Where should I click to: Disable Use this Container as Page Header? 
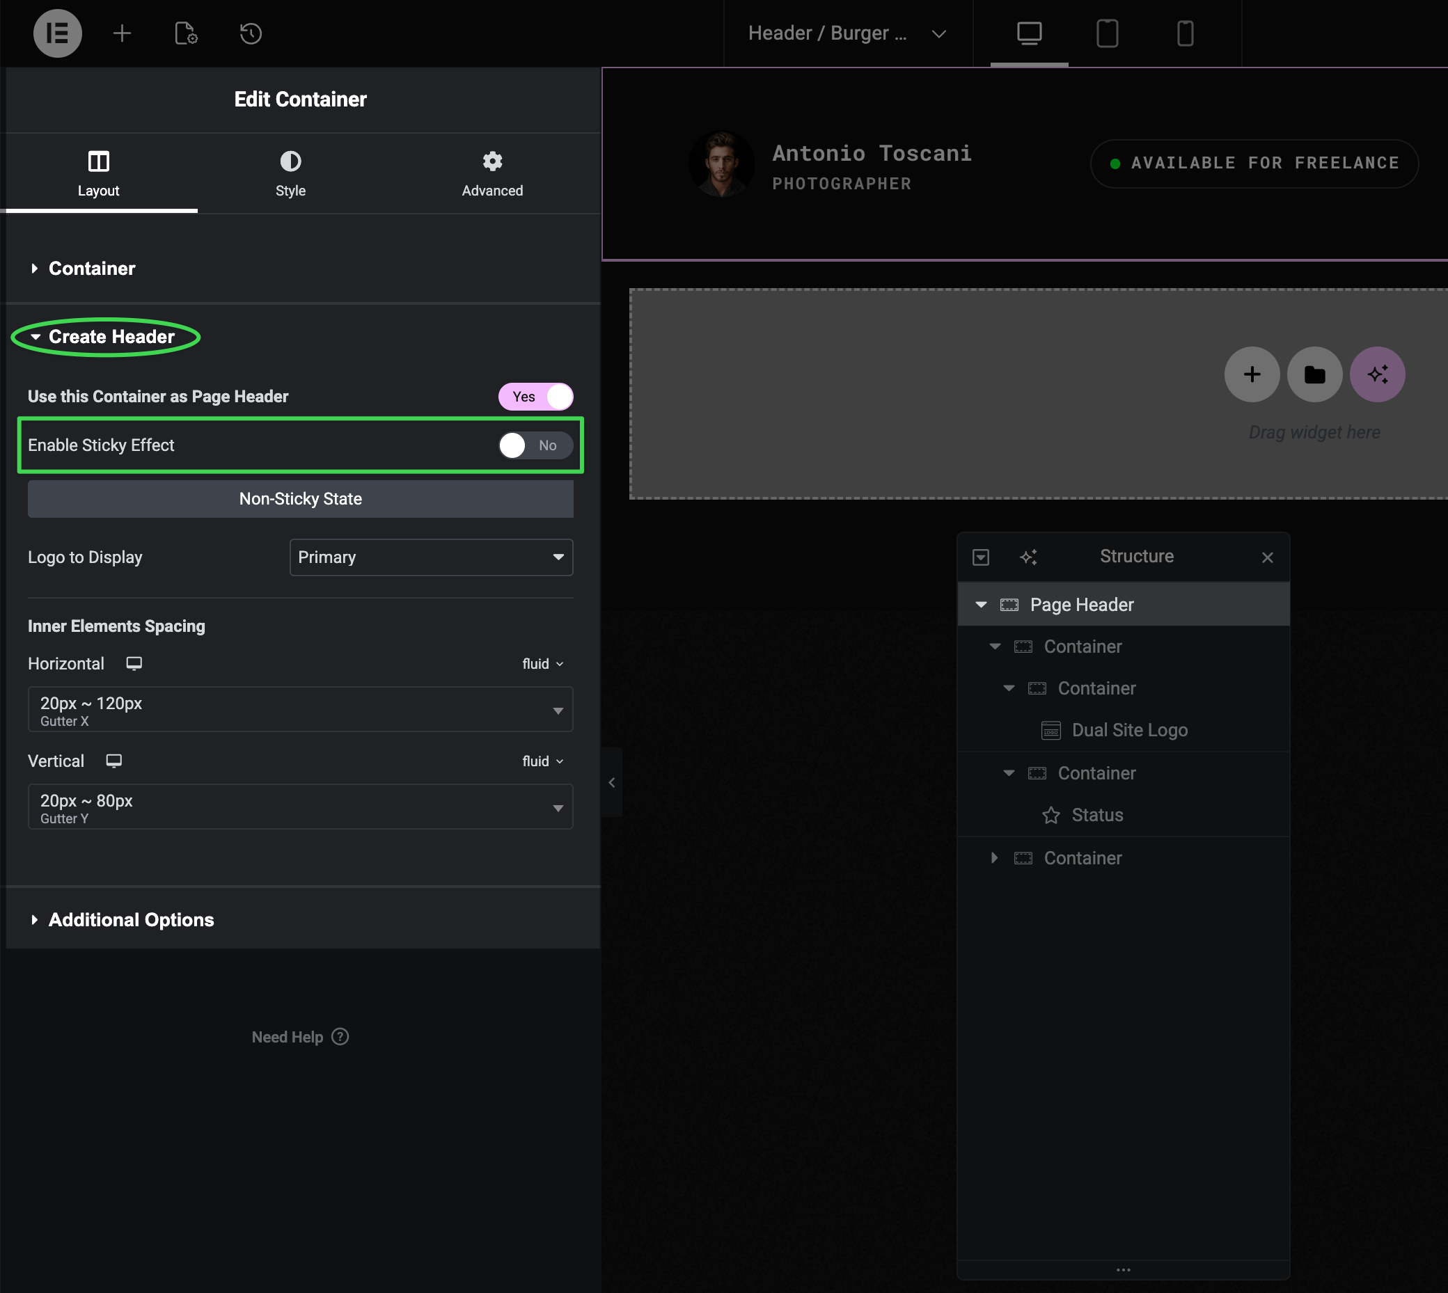tap(536, 397)
